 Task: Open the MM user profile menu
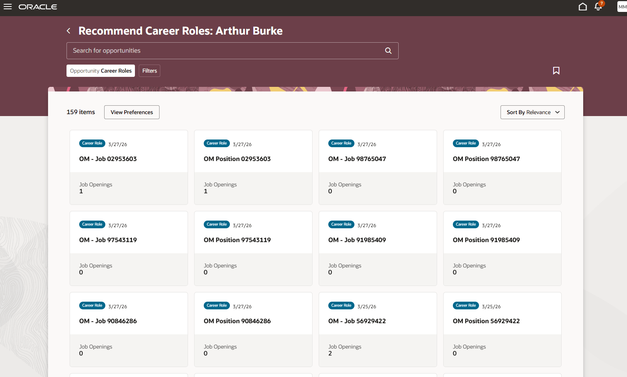622,7
